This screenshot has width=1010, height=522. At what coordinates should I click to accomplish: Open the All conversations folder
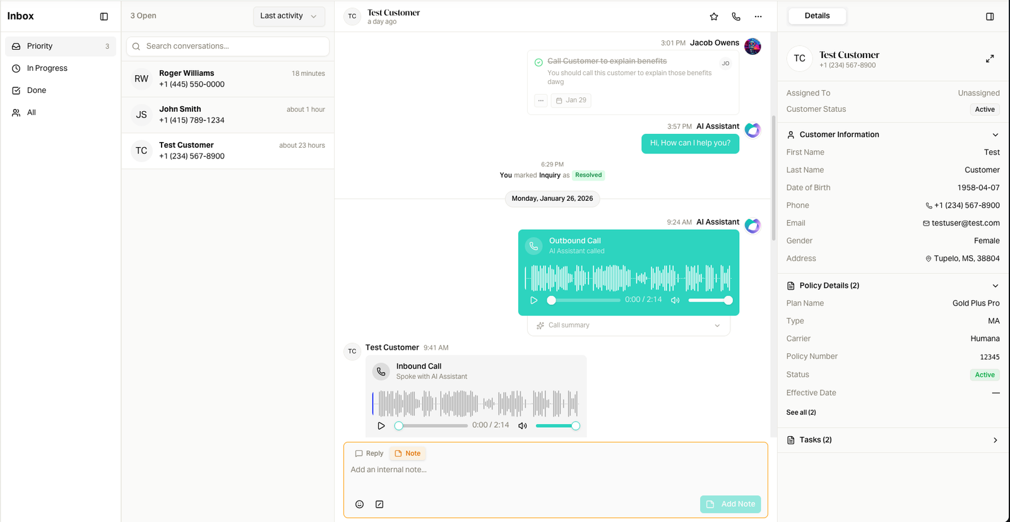point(61,112)
